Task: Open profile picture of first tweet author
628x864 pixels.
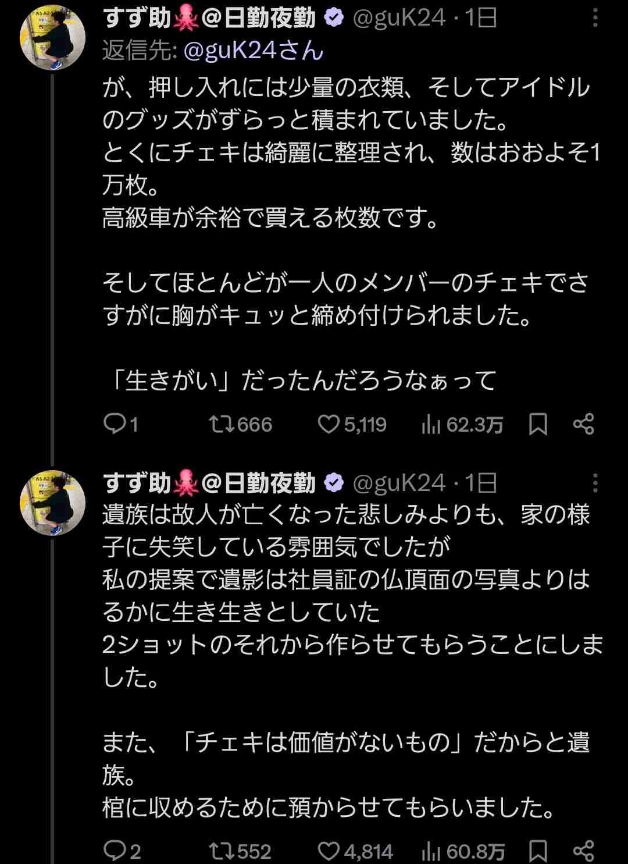Action: (53, 38)
